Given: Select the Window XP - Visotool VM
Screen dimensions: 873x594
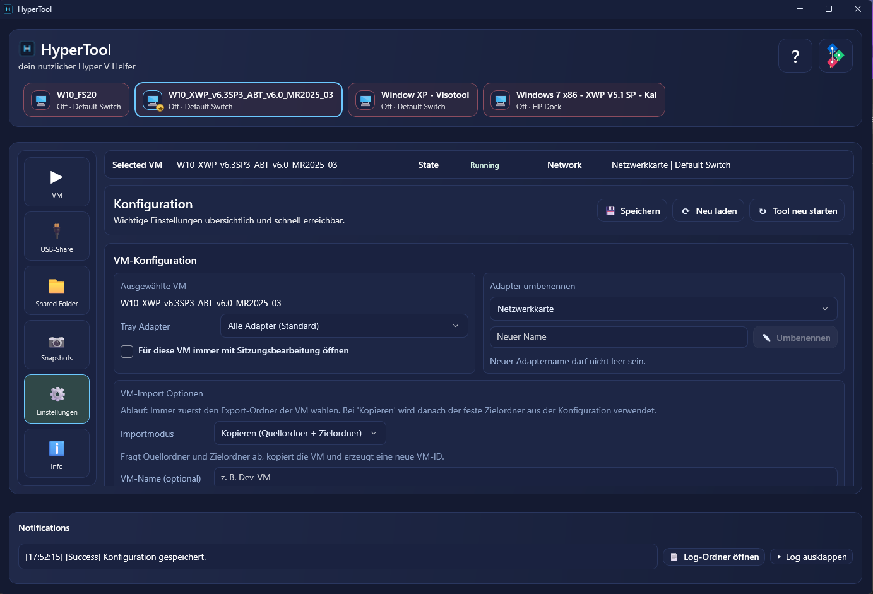Looking at the screenshot, I should pyautogui.click(x=412, y=100).
